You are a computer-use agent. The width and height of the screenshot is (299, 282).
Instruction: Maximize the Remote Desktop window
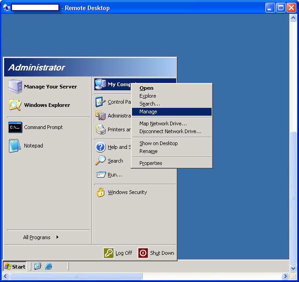click(x=281, y=8)
